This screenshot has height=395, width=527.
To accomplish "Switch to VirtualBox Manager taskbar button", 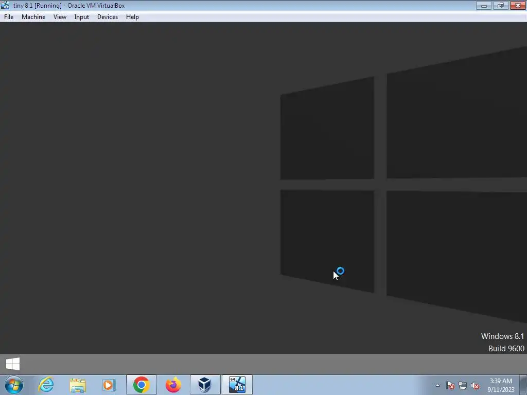I will pyautogui.click(x=205, y=385).
